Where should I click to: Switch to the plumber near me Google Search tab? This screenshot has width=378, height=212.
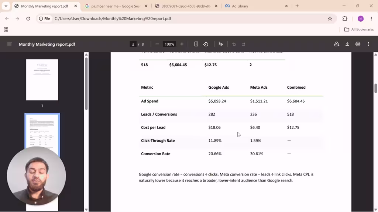click(x=116, y=6)
